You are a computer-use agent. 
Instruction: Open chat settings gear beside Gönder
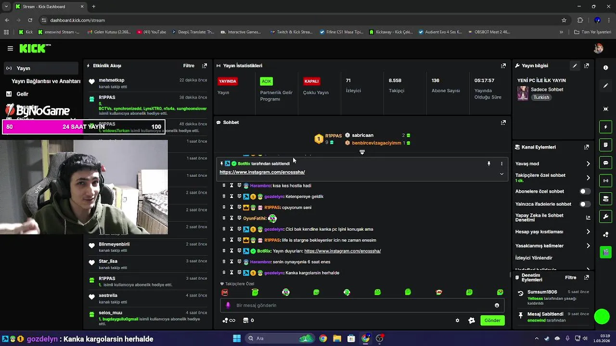click(457, 321)
